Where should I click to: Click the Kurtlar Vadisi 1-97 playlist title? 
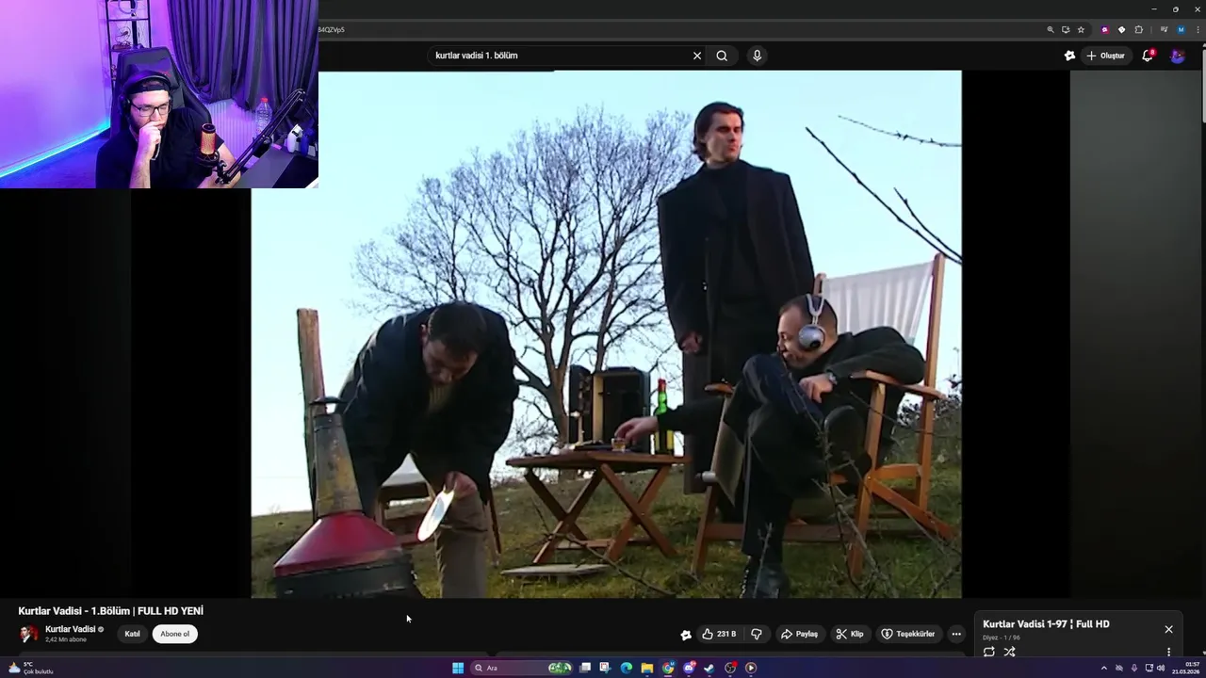point(1046,624)
